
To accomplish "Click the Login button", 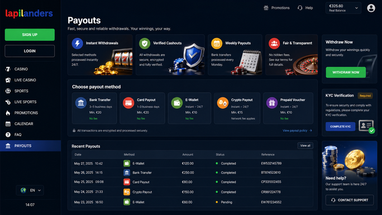I will tap(30, 51).
